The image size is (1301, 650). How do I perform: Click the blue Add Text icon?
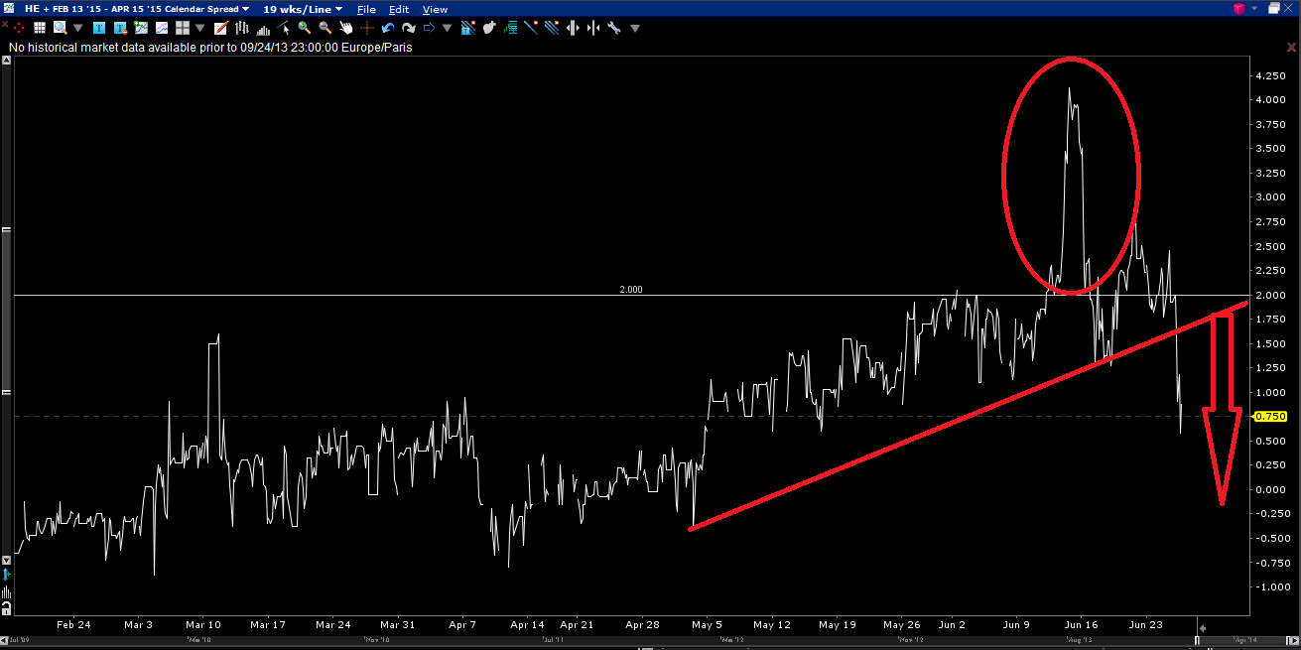coord(97,28)
